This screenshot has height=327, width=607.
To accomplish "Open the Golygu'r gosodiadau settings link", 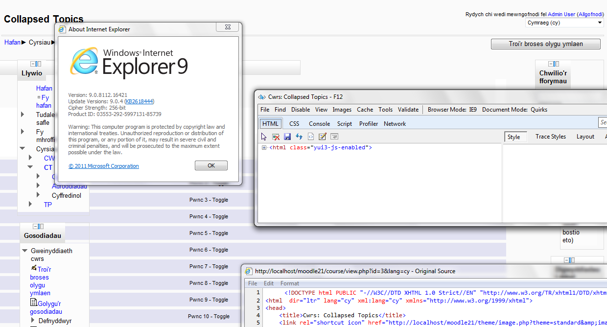I will [46, 307].
